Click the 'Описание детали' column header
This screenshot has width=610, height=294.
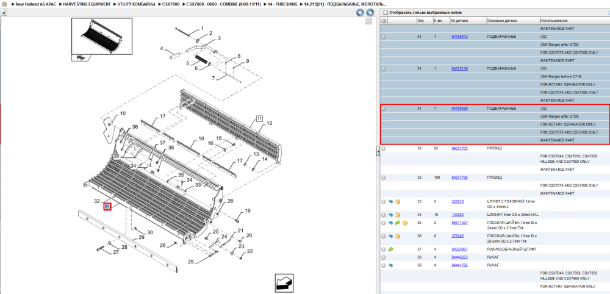coord(502,21)
